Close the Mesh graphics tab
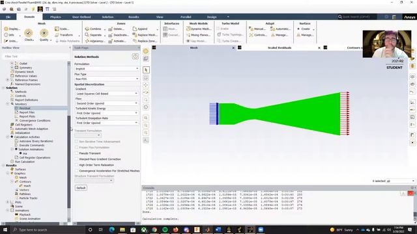 coord(233,48)
